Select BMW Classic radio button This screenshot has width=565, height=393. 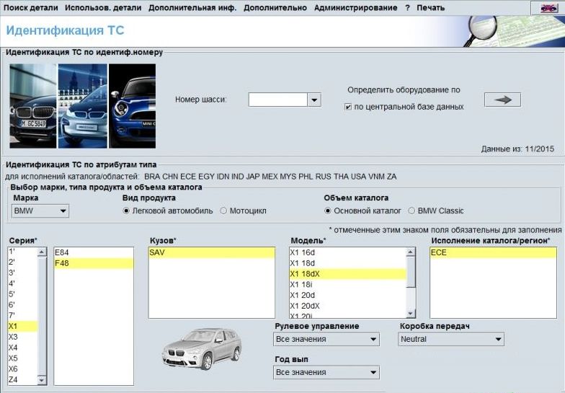[411, 211]
